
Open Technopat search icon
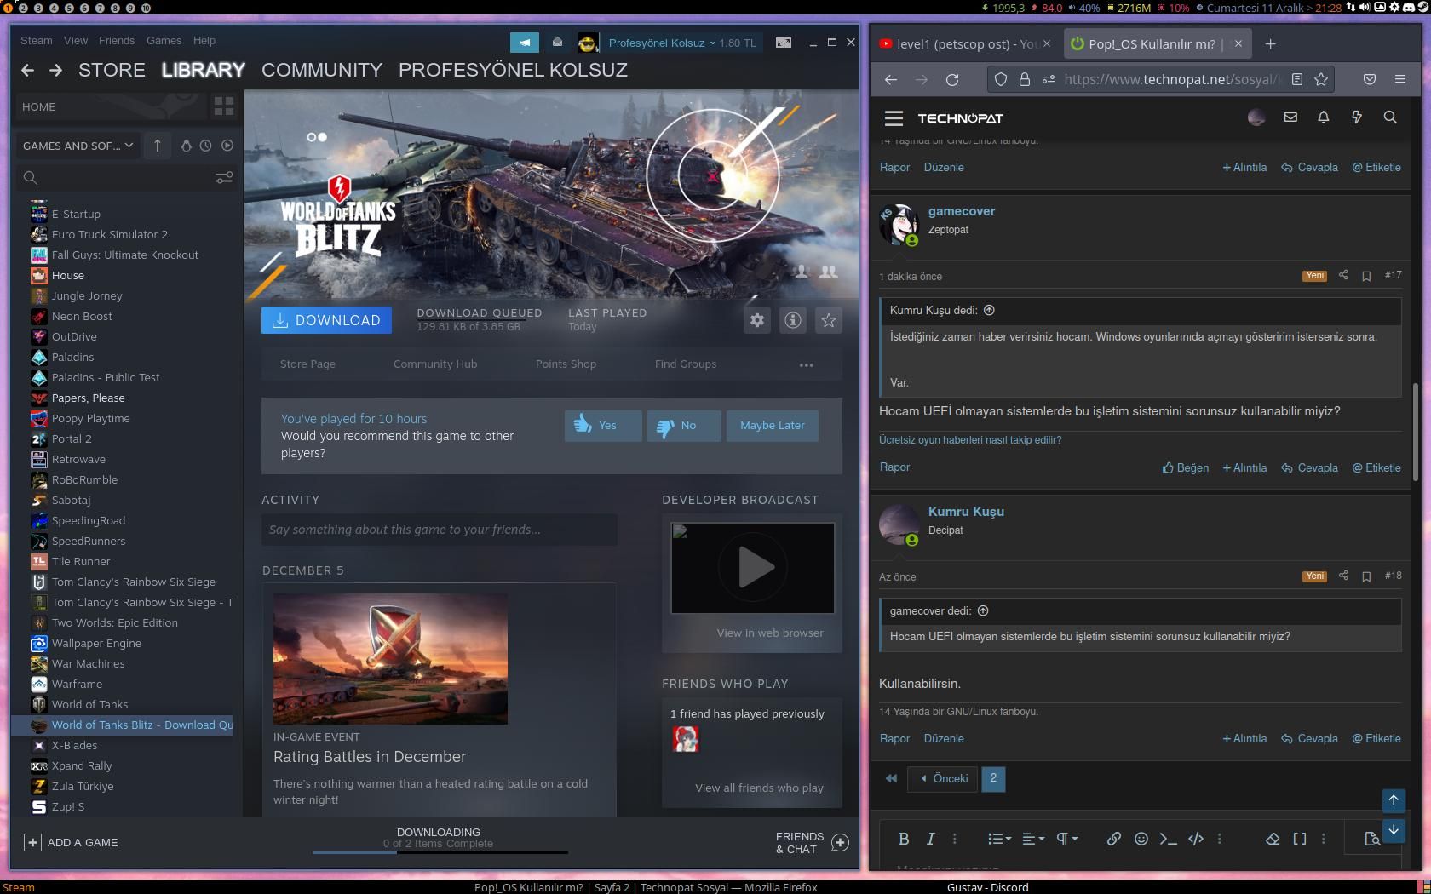click(x=1390, y=117)
